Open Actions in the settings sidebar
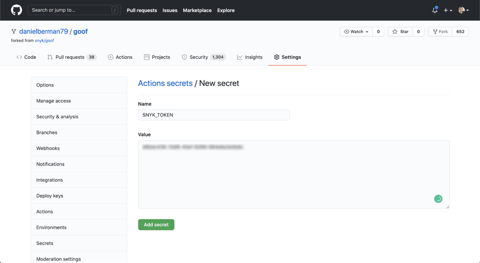This screenshot has height=263, width=480. click(x=79, y=212)
